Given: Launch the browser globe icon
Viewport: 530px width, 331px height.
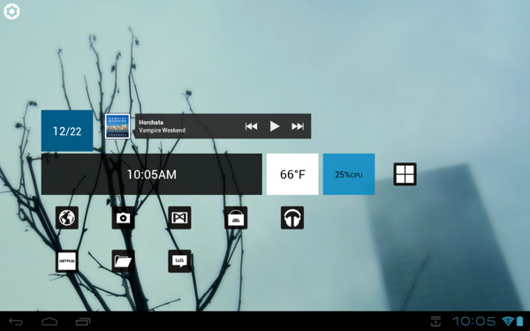Looking at the screenshot, I should click(67, 218).
